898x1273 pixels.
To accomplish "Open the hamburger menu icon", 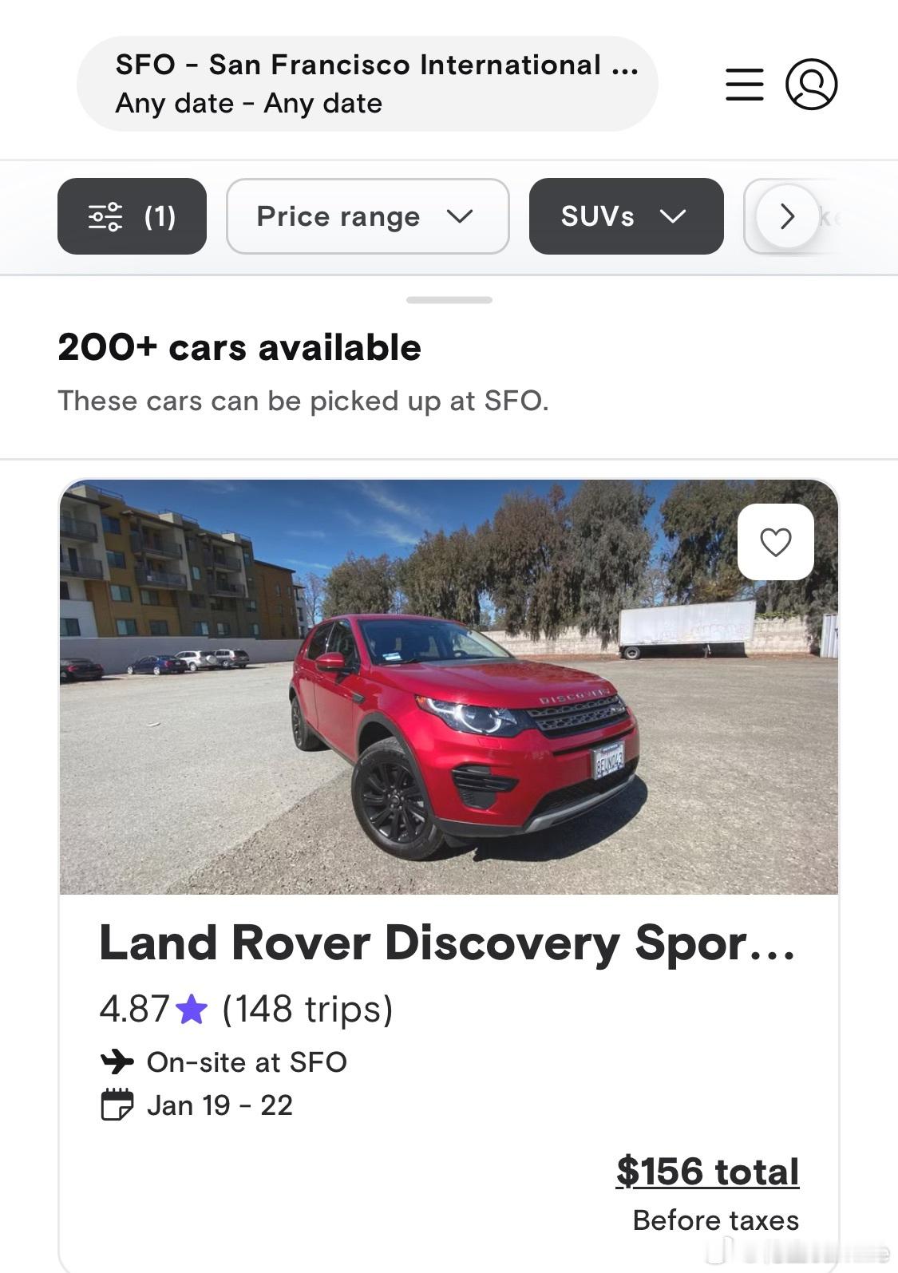I will (744, 85).
